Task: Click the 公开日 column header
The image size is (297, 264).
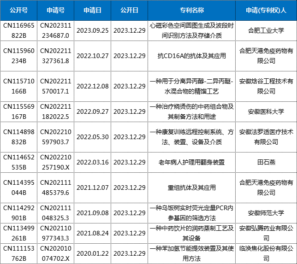Action: (130, 10)
